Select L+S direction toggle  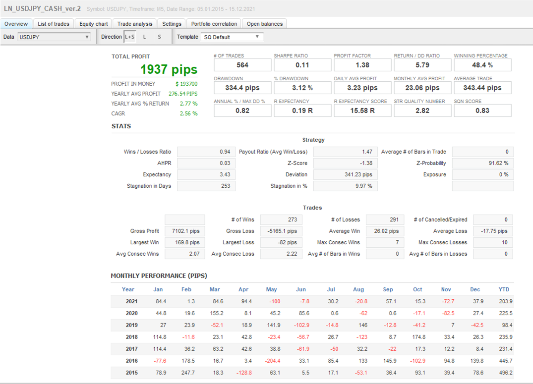[x=129, y=37]
